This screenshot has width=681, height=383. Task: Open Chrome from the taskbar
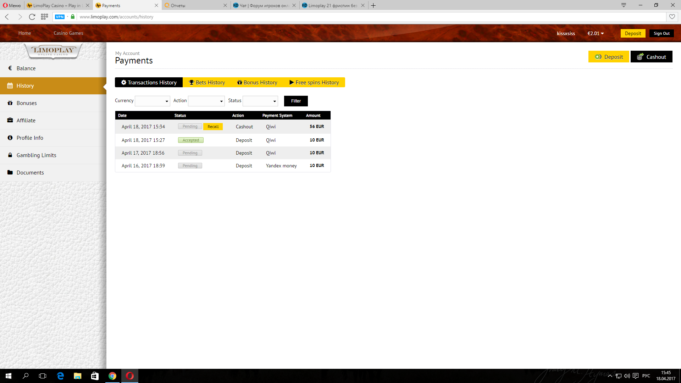pos(112,376)
